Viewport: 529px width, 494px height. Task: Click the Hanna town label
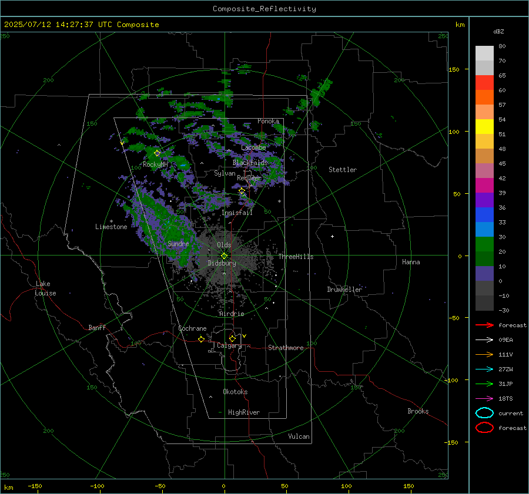411,262
